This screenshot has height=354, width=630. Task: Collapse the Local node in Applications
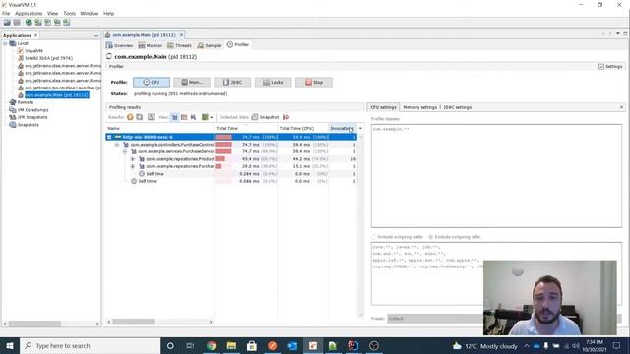[x=5, y=43]
